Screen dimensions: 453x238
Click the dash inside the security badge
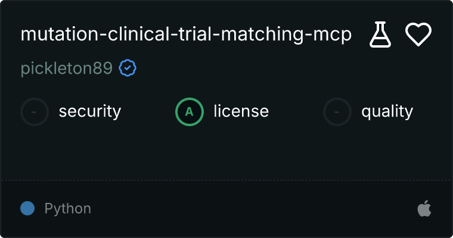pyautogui.click(x=34, y=112)
